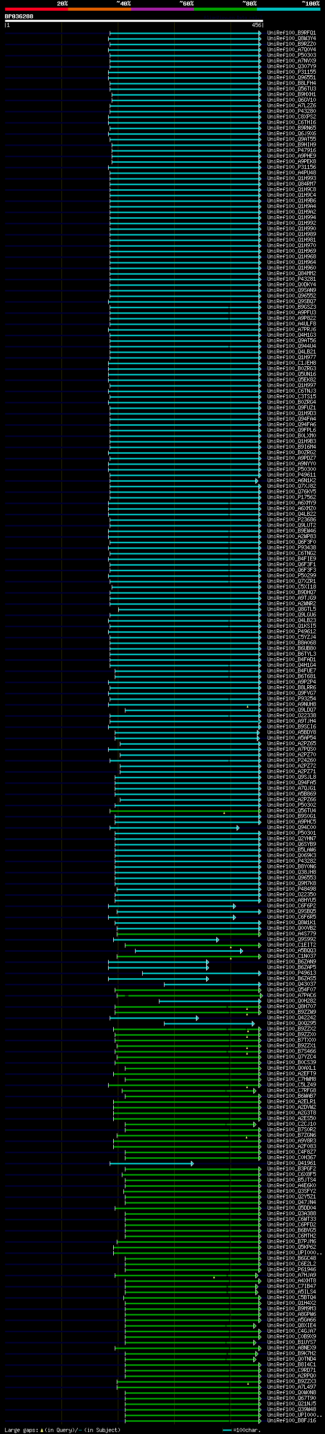Select hit label UniRef100_P50299
This screenshot has height=1434, width=325.
point(291,576)
